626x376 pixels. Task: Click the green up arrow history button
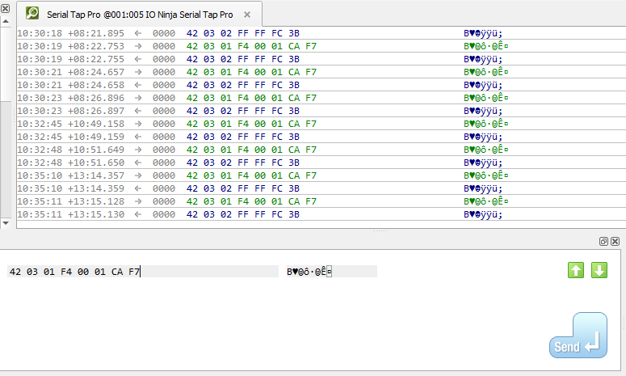point(576,271)
